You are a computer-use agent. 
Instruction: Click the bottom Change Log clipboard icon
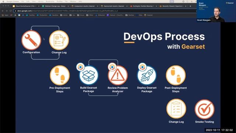(x=176, y=109)
